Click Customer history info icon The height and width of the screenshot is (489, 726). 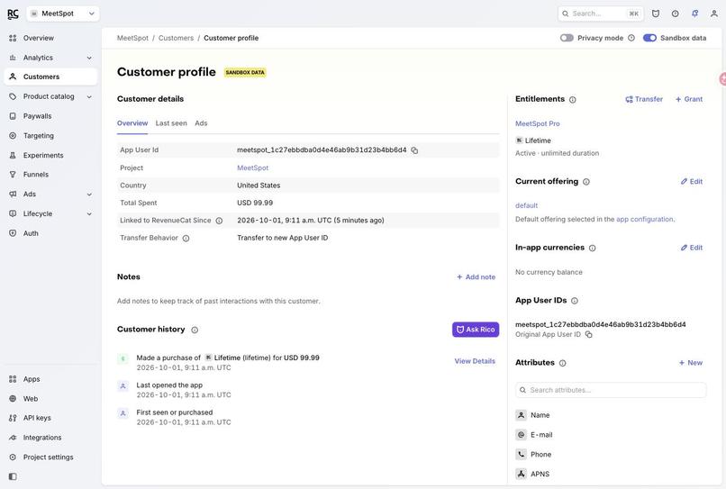coord(195,330)
